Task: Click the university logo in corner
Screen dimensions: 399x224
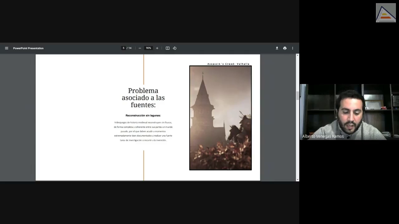Action: 386,13
